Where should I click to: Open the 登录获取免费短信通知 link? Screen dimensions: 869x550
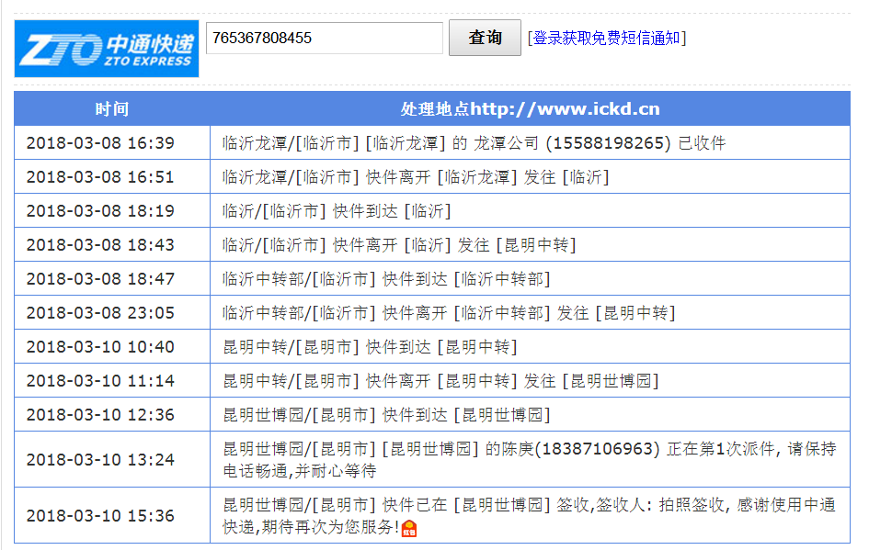tap(607, 39)
